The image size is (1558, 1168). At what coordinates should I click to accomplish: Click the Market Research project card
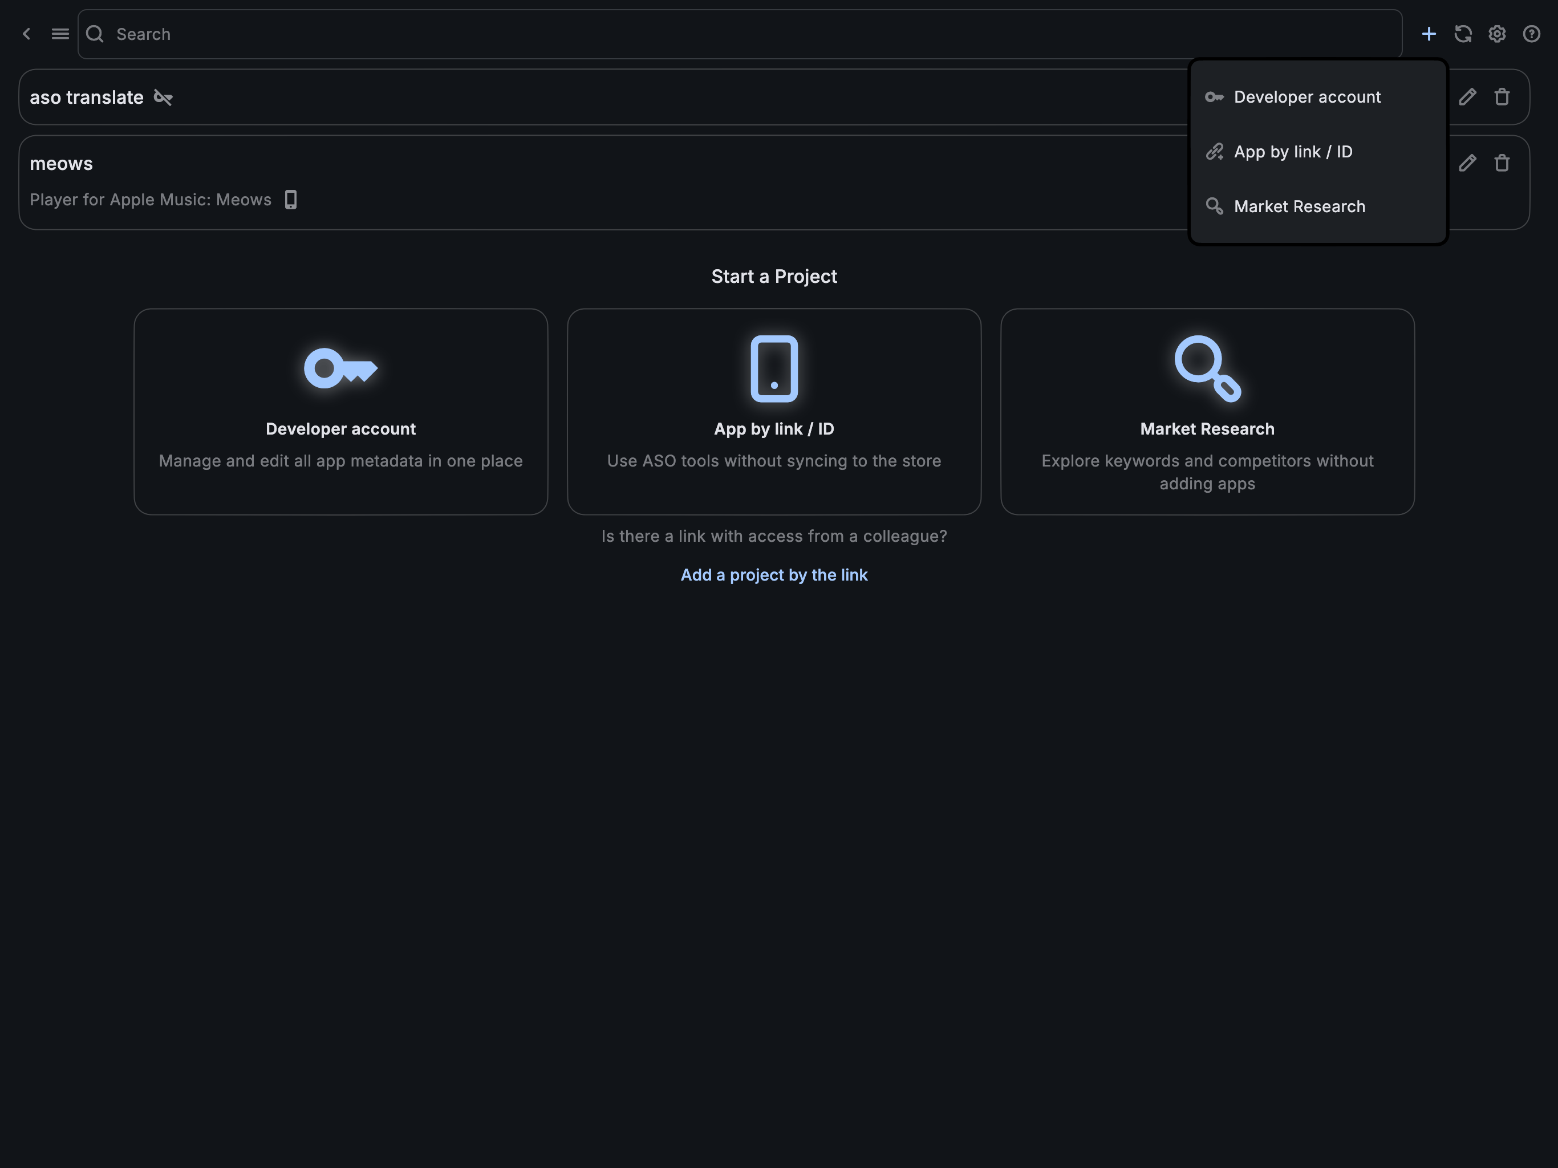[x=1207, y=411]
